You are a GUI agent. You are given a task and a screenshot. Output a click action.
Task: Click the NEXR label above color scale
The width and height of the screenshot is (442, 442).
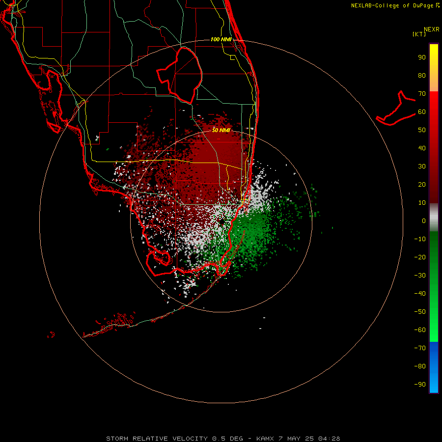click(432, 29)
